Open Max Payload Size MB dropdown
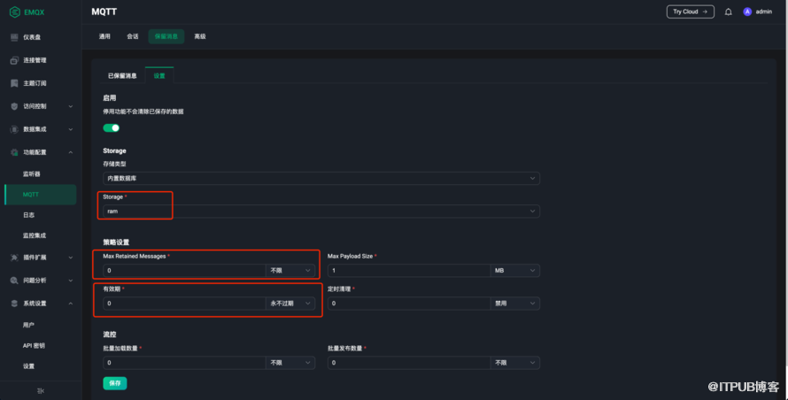Viewport: 788px width, 400px height. tap(515, 270)
